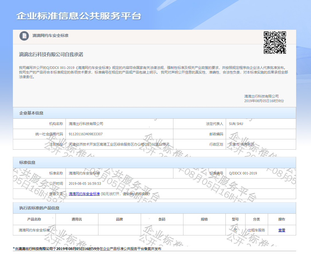Click the legal representative value SUN SHU

pyautogui.click(x=236, y=124)
